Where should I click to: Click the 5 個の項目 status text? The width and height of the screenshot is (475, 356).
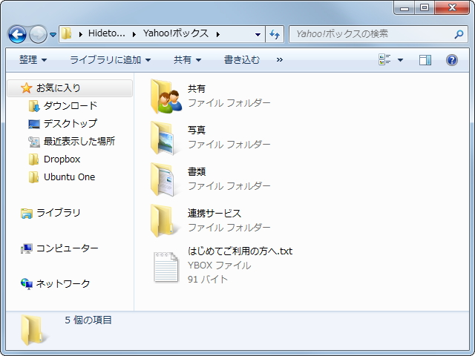88,320
